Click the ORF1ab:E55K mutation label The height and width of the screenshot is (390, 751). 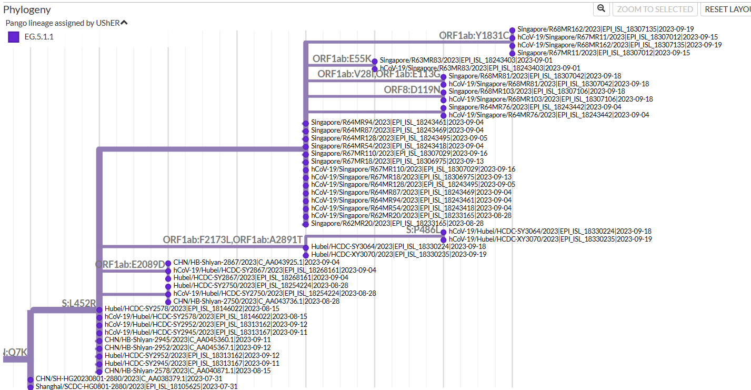point(342,59)
